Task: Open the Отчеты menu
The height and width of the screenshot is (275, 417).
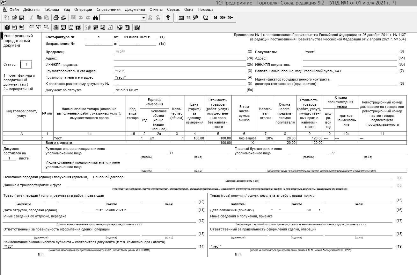Action: pos(156,10)
